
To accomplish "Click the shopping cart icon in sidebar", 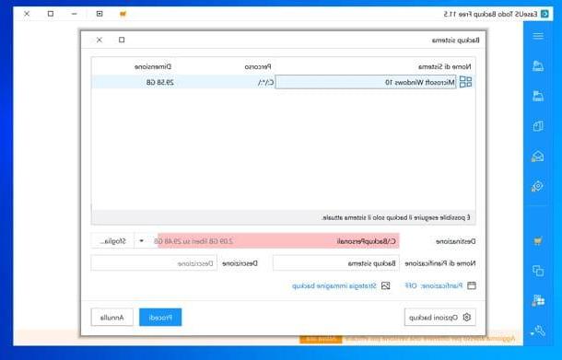I will pyautogui.click(x=538, y=241).
